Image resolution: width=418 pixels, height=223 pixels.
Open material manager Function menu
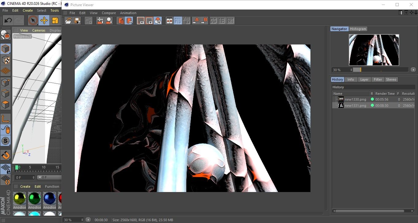[52, 186]
